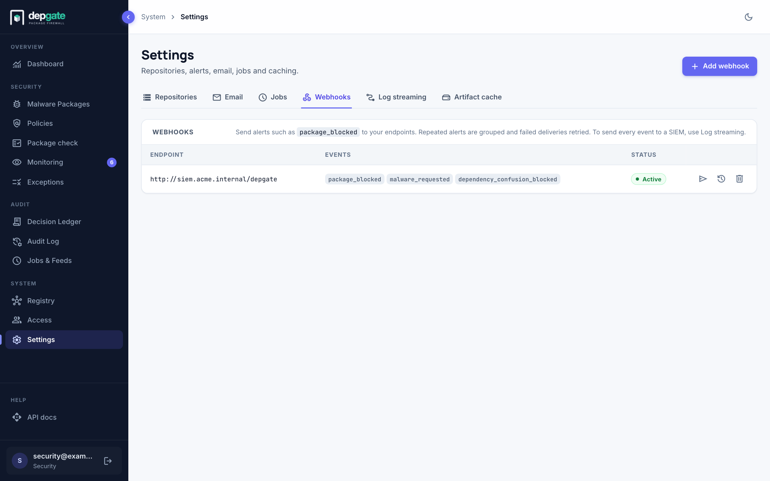The height and width of the screenshot is (481, 770).
Task: Open Monitoring page
Action: 64,162
